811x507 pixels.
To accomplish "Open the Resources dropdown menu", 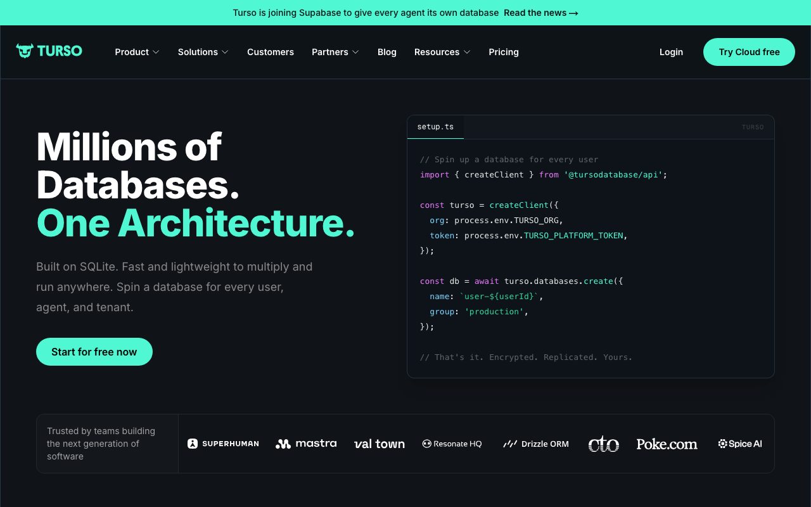I will tap(442, 52).
